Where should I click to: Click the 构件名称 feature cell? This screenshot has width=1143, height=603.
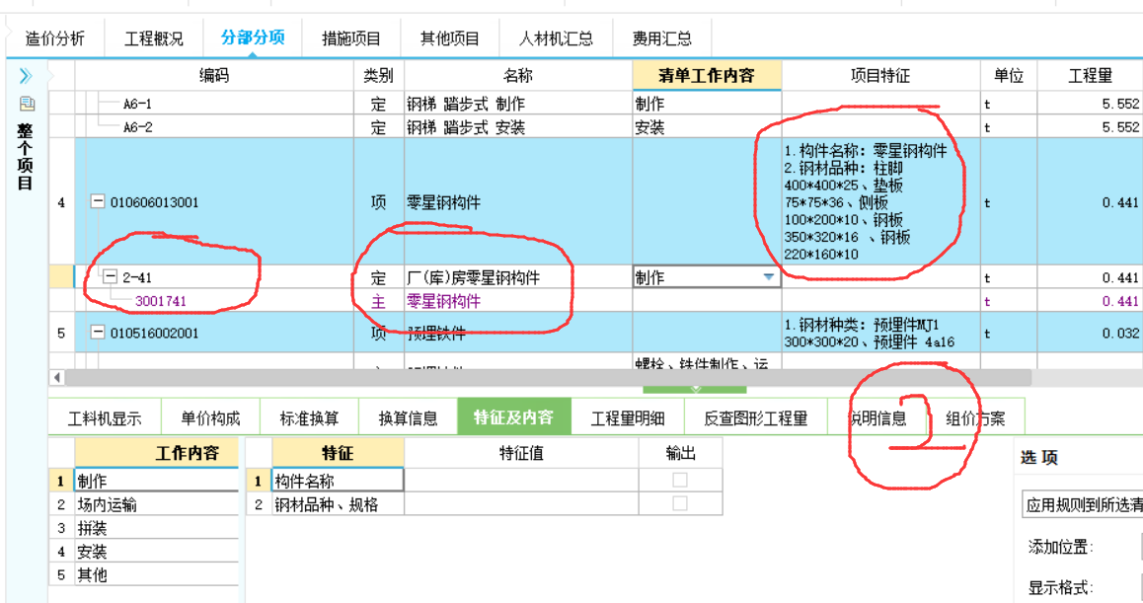[338, 480]
